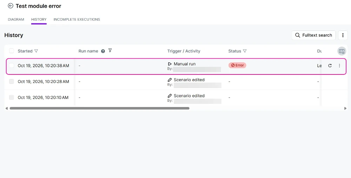Open Fulltext search
The image size is (351, 178).
click(x=313, y=35)
